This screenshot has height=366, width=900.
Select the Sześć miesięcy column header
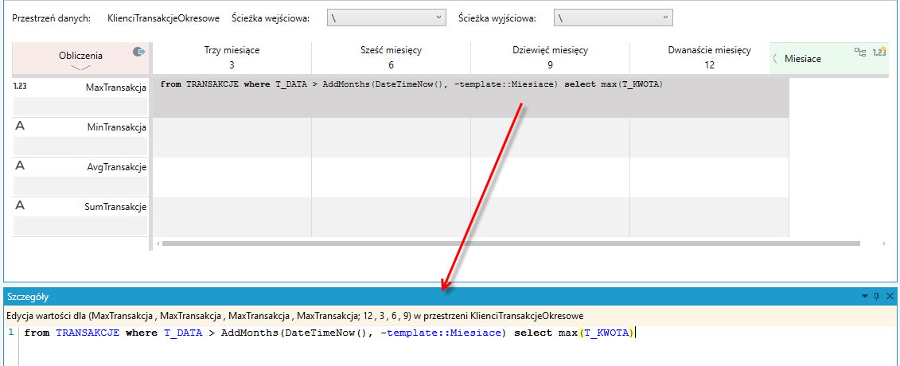391,57
